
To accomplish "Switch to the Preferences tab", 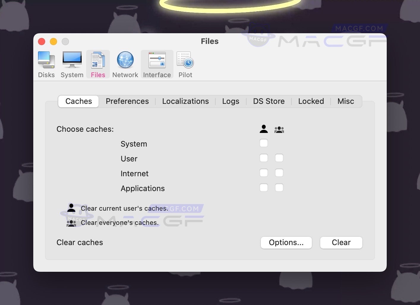I will tap(127, 101).
